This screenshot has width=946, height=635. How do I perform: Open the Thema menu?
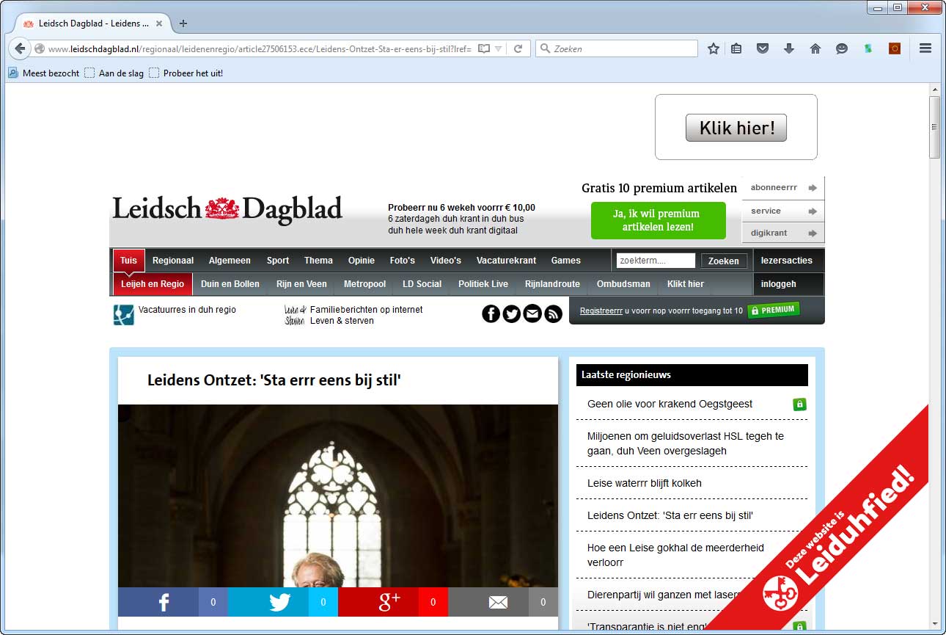pos(318,261)
